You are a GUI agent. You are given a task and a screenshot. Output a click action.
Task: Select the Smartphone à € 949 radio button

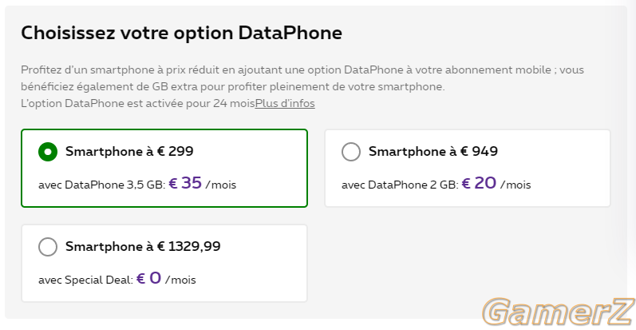tap(351, 152)
